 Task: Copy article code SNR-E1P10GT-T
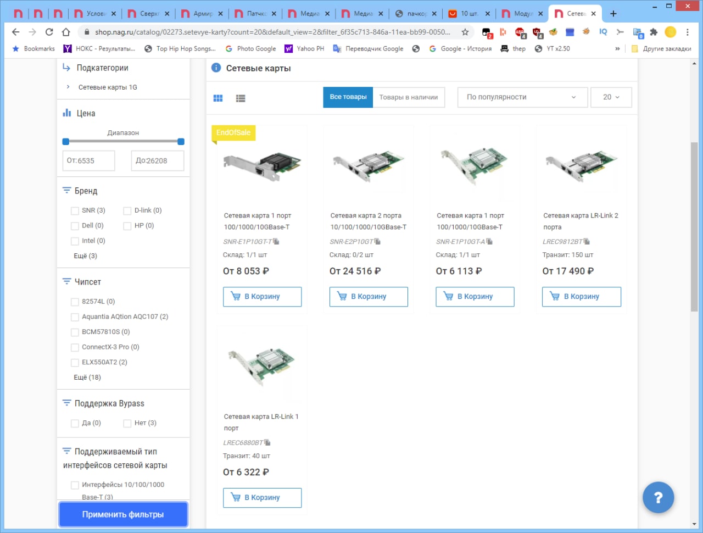[276, 241]
